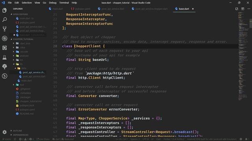Screen dimensions: 252x141
Task: Click the feedback smiley in status bar
Action: click(x=241, y=139)
